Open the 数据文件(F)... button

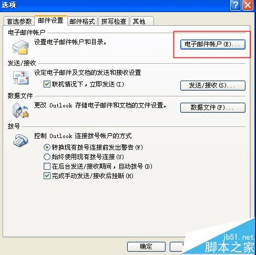[x=213, y=107]
